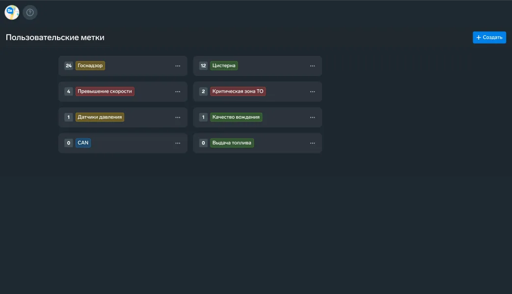This screenshot has width=512, height=294.
Task: Select the green Цистерна tag label
Action: [224, 66]
